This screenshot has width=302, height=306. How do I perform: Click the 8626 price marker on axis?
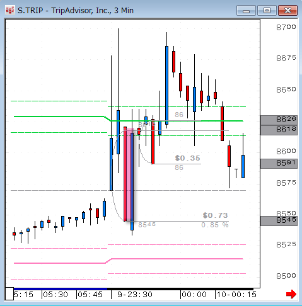tap(279, 120)
